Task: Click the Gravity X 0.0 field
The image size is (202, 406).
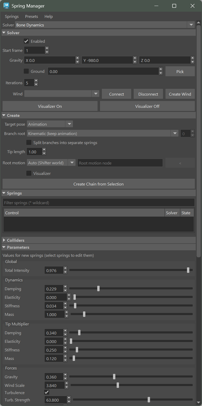Action: click(x=50, y=61)
